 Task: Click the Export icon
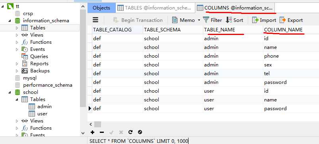283,20
